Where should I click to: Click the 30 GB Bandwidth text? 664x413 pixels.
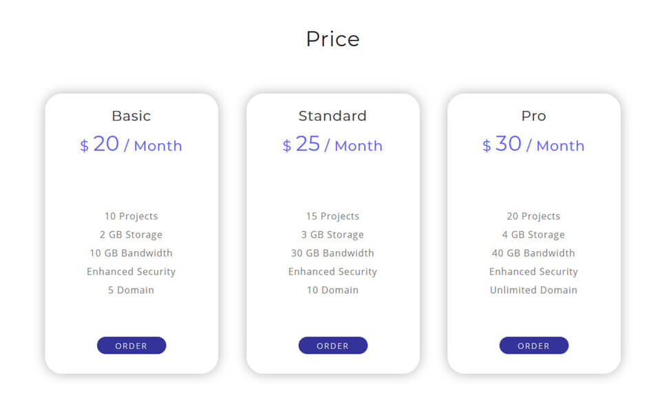coord(332,253)
